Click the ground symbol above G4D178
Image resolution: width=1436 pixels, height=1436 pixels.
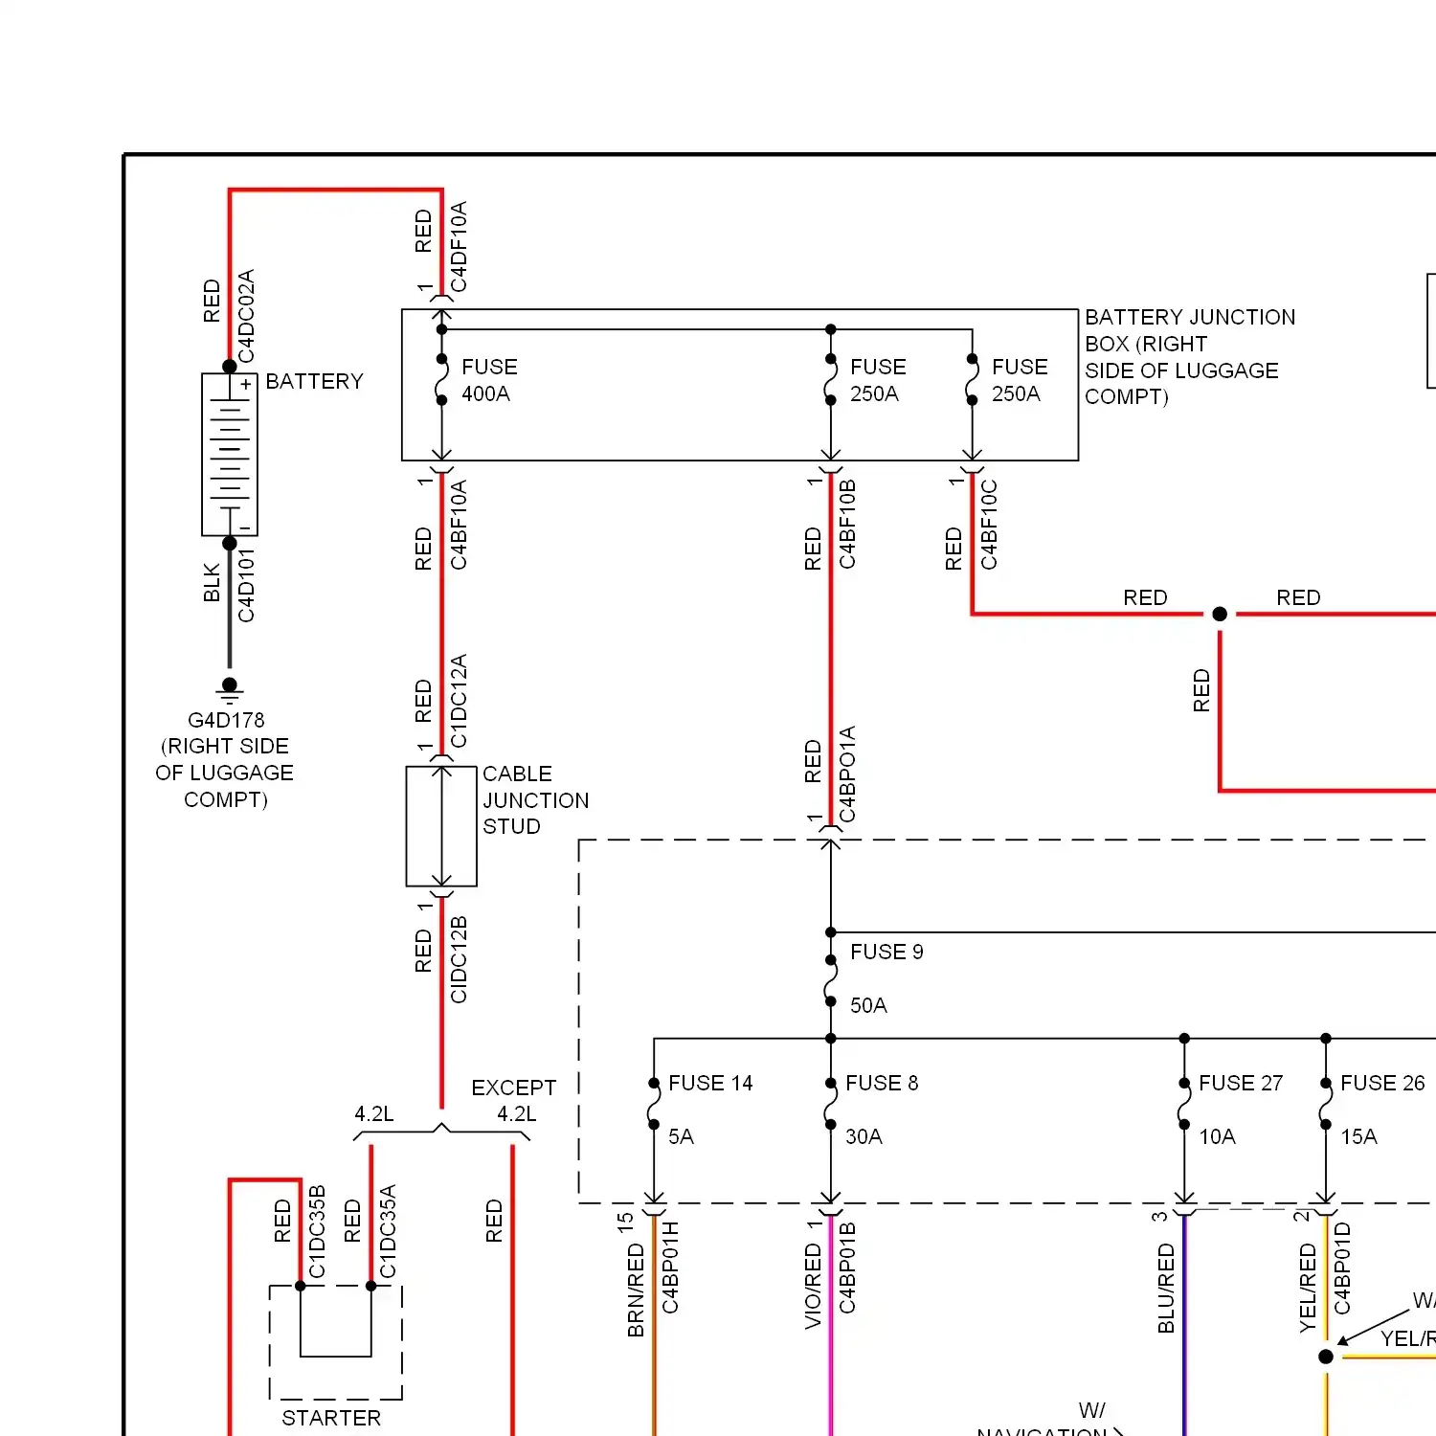click(x=229, y=689)
